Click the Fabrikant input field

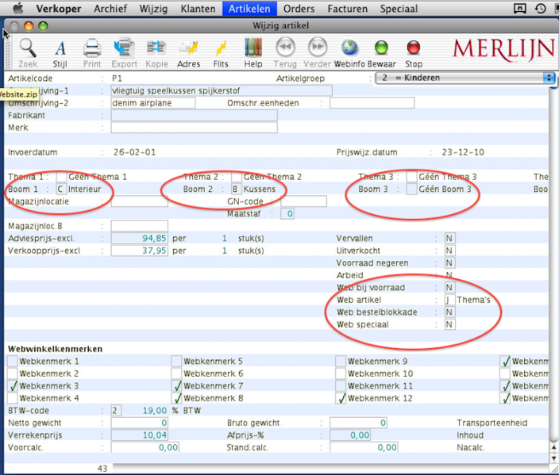click(x=194, y=115)
